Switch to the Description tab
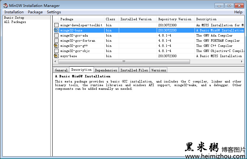 (82, 70)
